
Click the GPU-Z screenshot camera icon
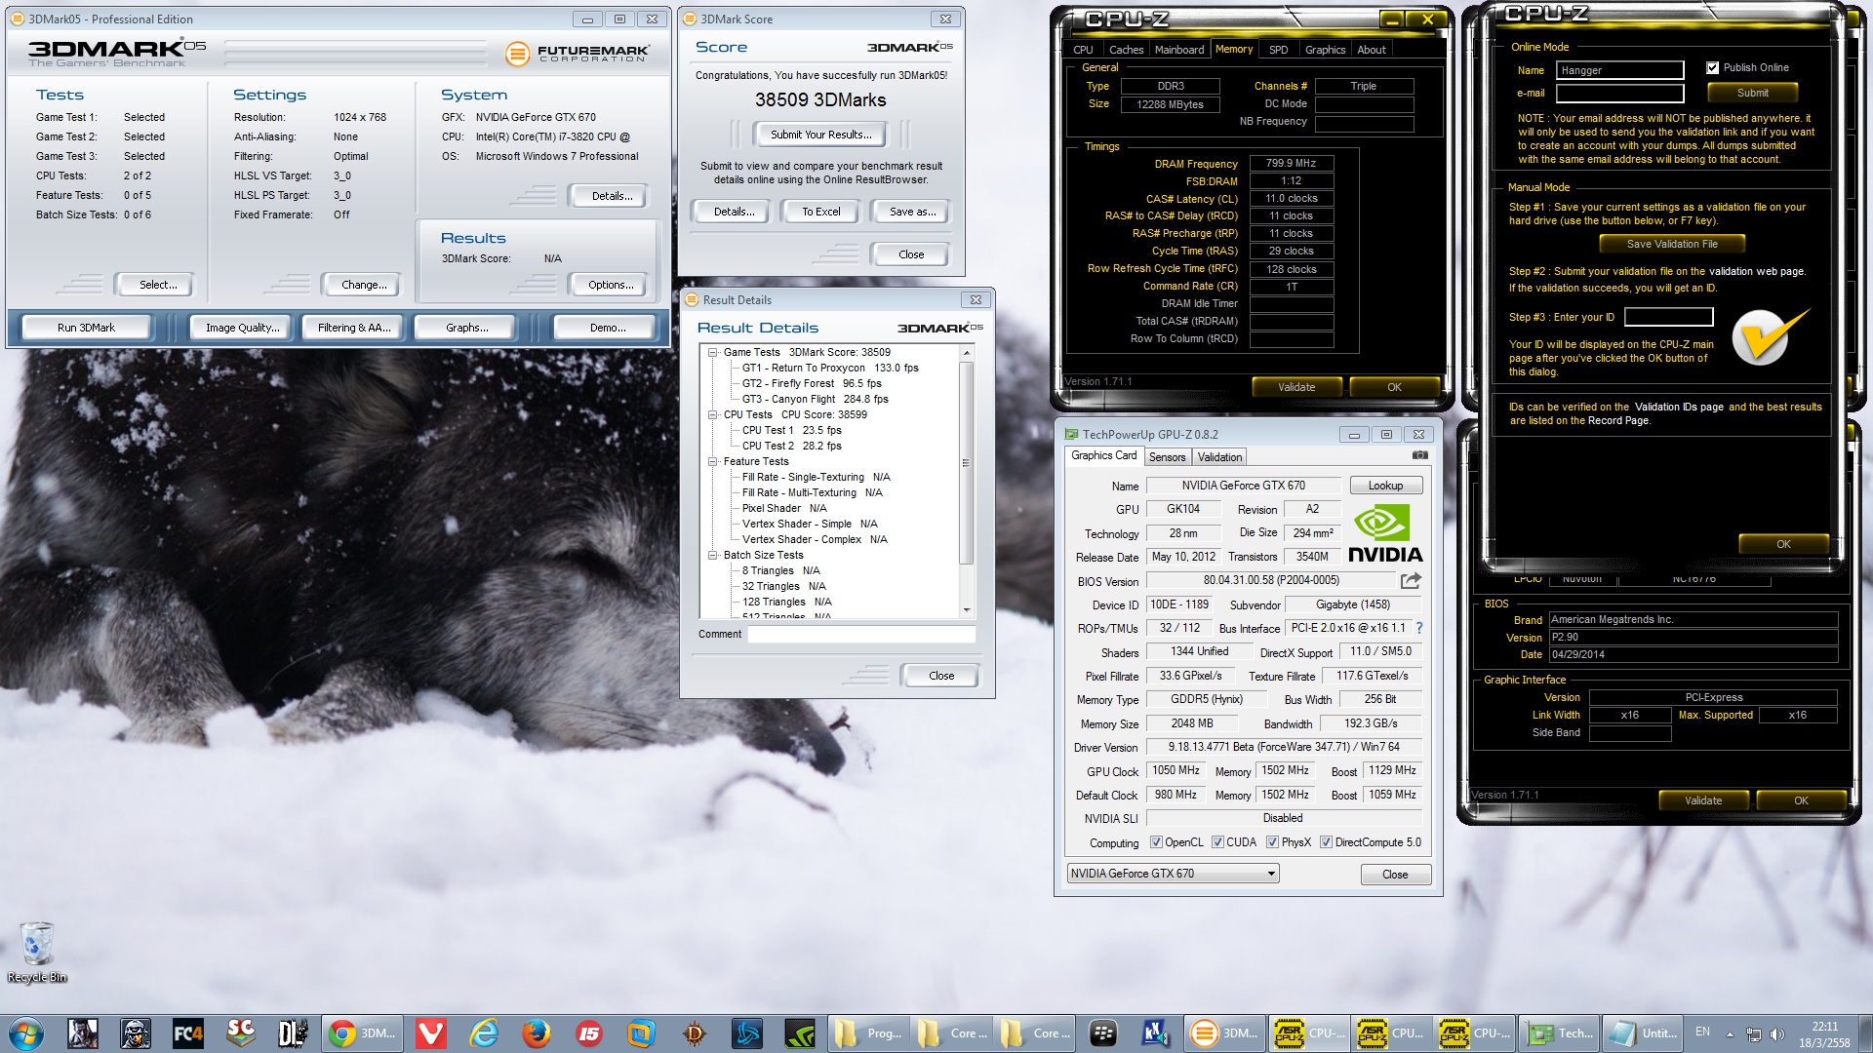pyautogui.click(x=1420, y=455)
